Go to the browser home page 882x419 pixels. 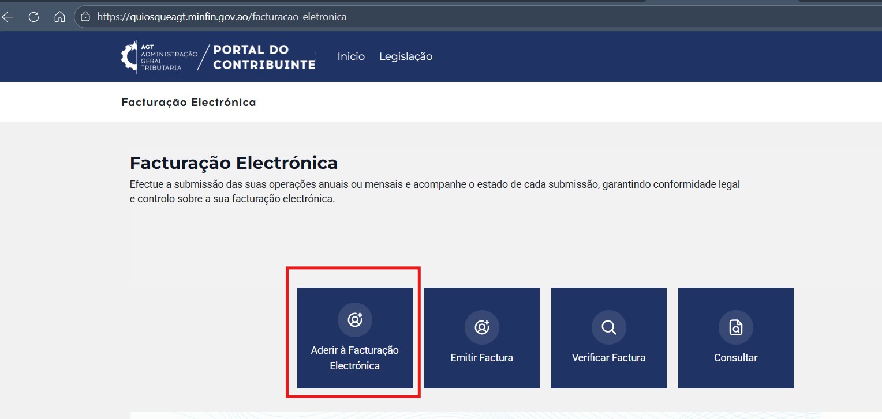click(59, 17)
